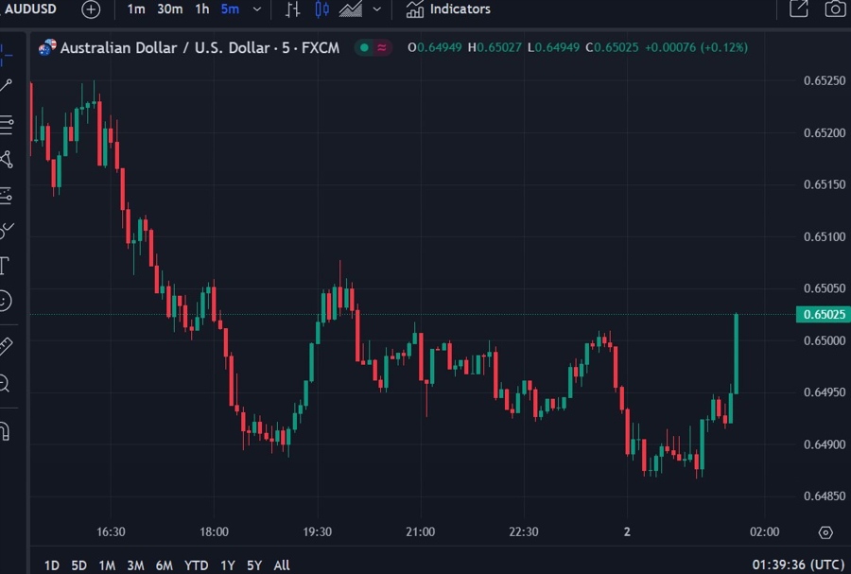Select the forecasting and measurement tool

pos(6,196)
